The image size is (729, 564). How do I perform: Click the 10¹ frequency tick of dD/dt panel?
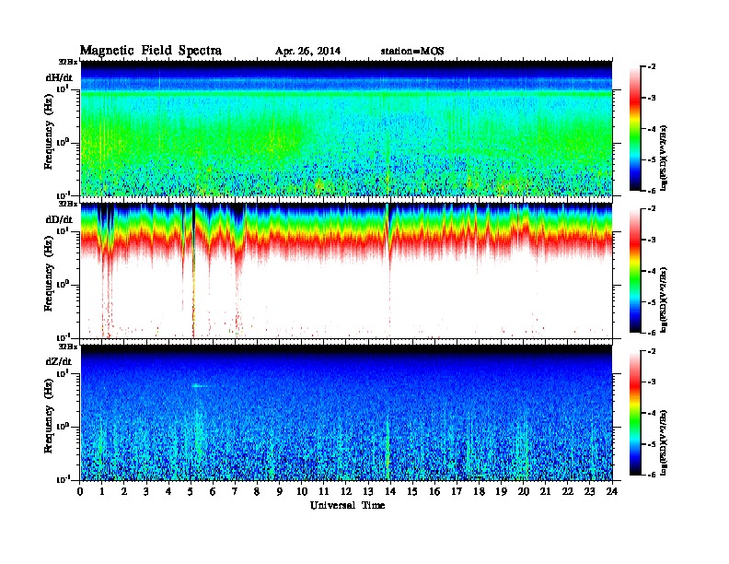pos(63,231)
